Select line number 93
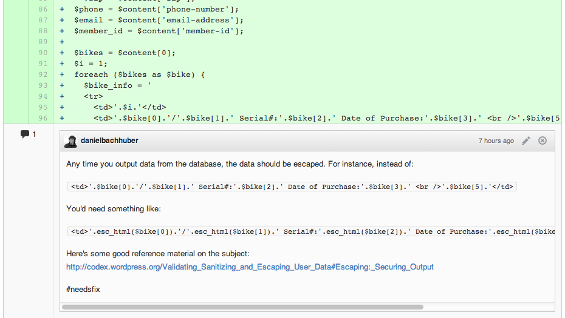 point(43,85)
